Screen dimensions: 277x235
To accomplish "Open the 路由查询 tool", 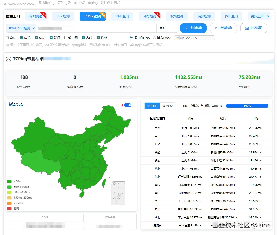I will pyautogui.click(x=231, y=16).
